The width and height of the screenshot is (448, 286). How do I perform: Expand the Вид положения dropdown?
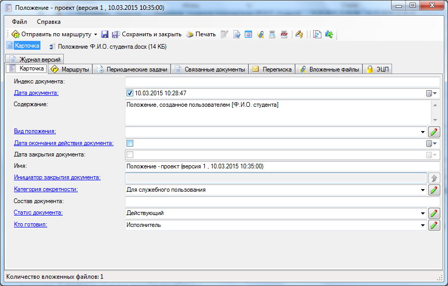[x=423, y=132]
